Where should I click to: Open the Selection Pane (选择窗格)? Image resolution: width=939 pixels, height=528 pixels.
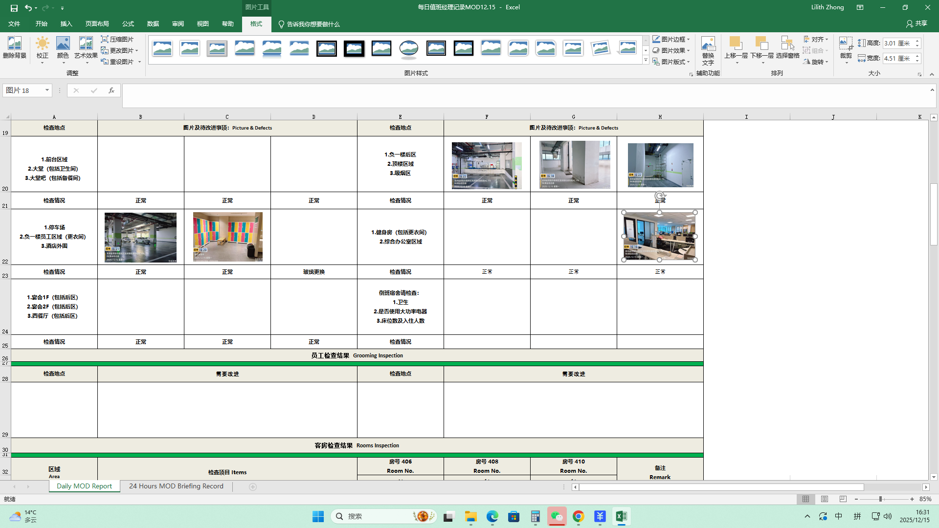(787, 47)
